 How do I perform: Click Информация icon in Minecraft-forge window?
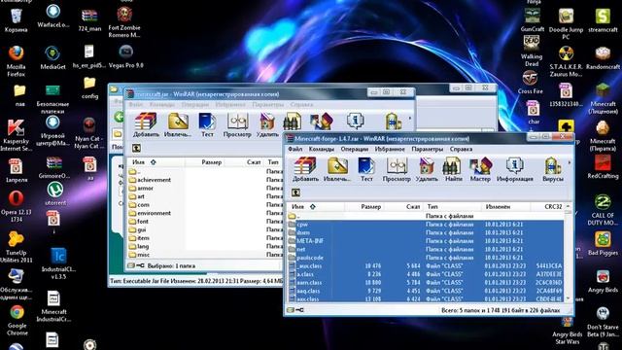[514, 169]
